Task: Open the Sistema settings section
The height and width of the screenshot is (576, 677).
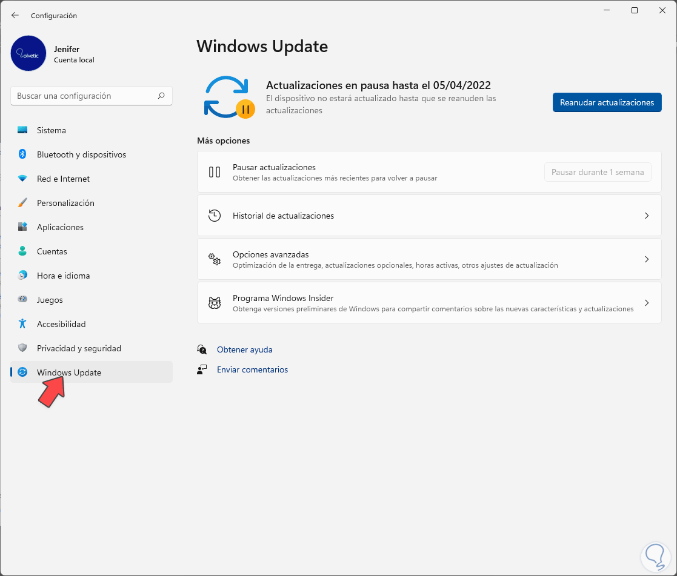Action: click(x=52, y=130)
